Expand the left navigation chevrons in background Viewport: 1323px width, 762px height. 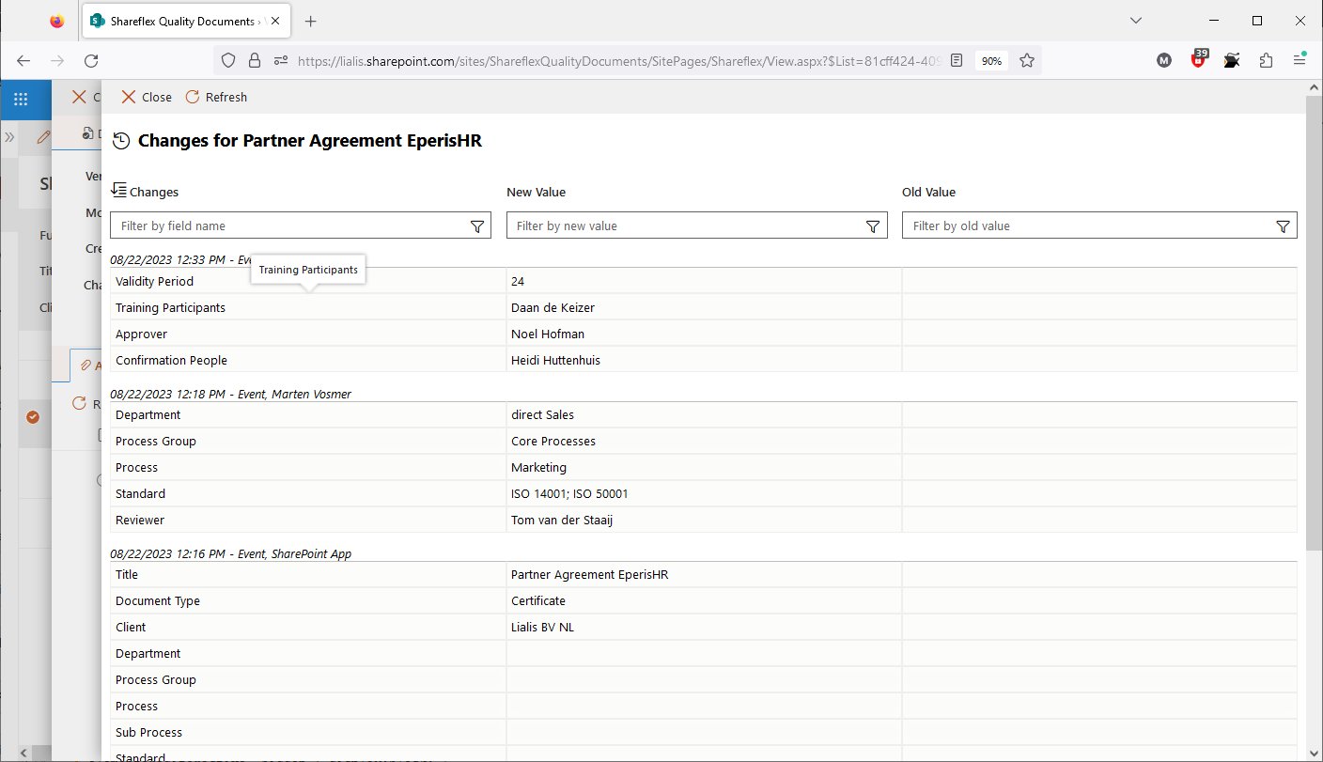coord(9,137)
